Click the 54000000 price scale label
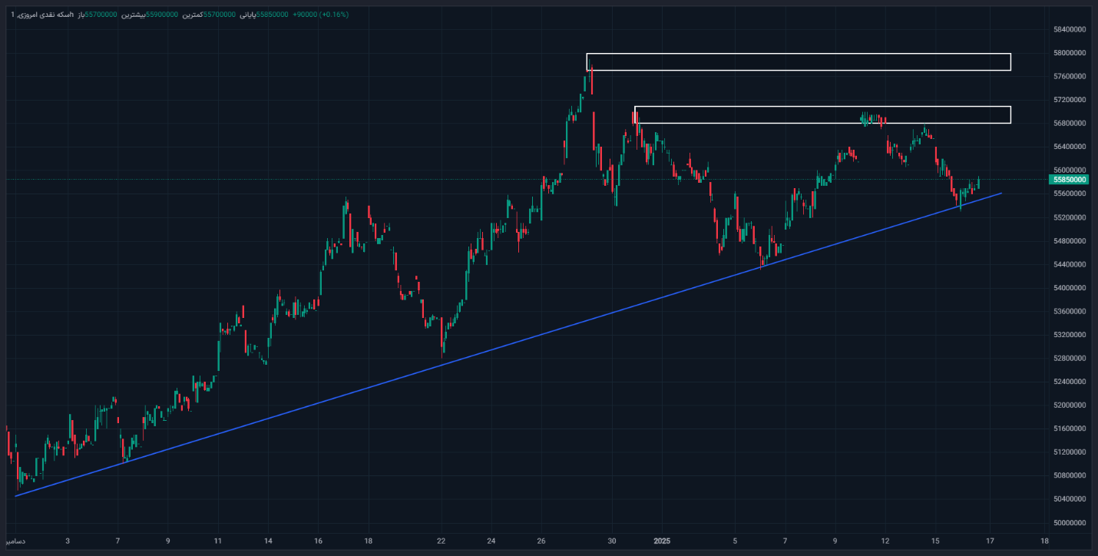The image size is (1098, 556). pos(1070,288)
